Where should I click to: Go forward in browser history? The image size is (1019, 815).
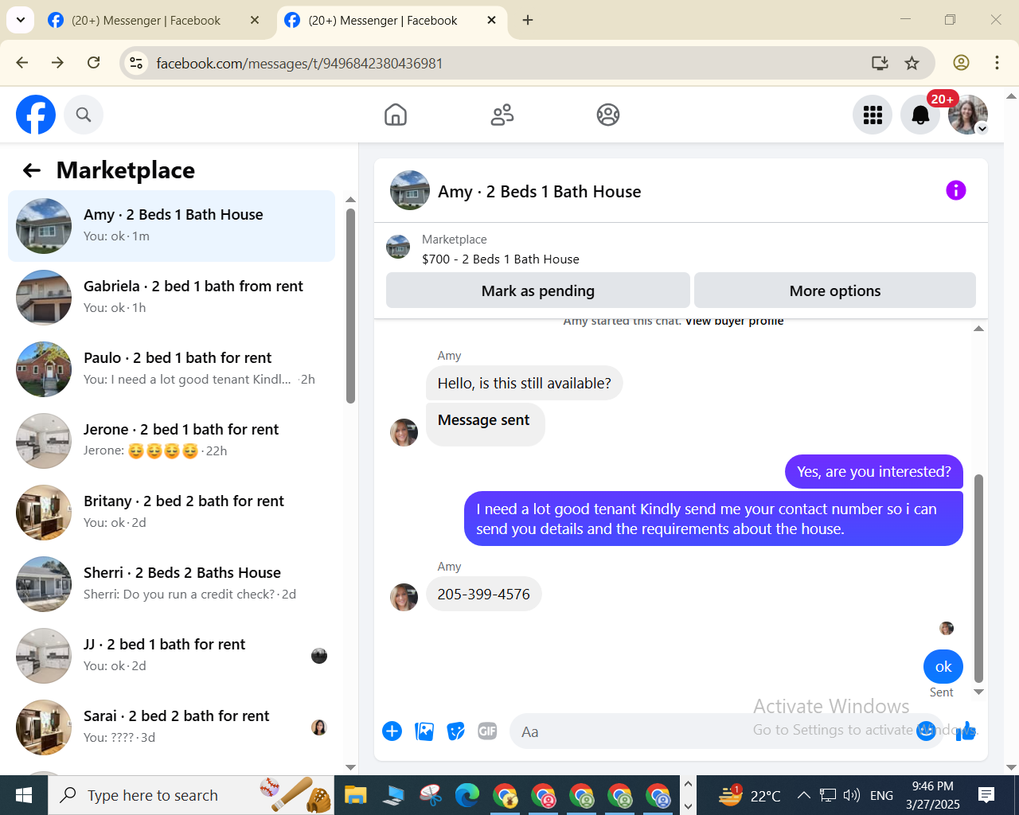[57, 63]
